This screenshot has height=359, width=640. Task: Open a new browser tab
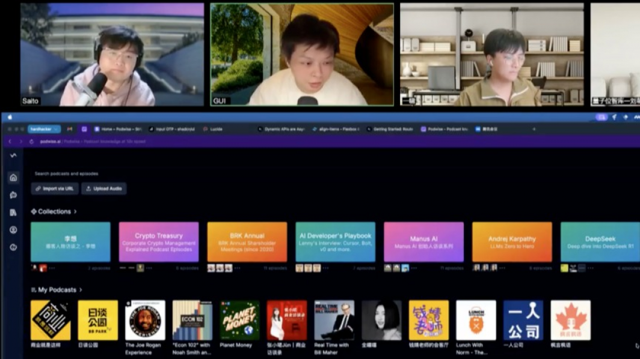[x=534, y=129]
